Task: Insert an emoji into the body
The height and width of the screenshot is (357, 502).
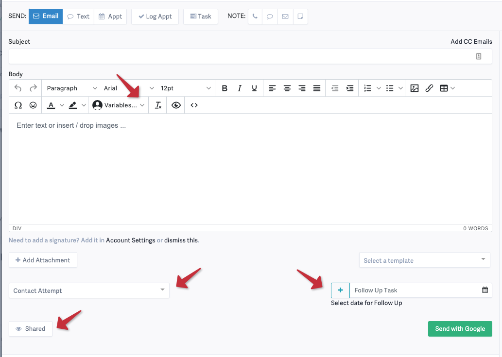Action: coord(33,105)
